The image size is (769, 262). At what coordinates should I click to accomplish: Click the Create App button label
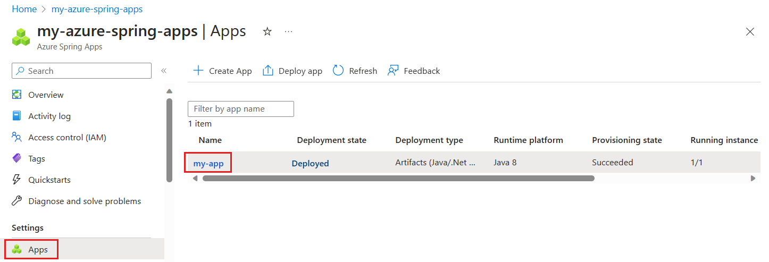[230, 71]
